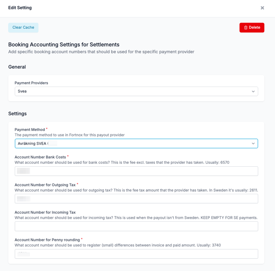Click the trash icon on Delete

click(x=246, y=28)
